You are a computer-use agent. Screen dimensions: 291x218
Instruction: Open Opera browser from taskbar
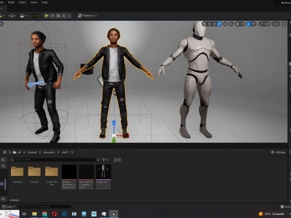tap(55, 214)
